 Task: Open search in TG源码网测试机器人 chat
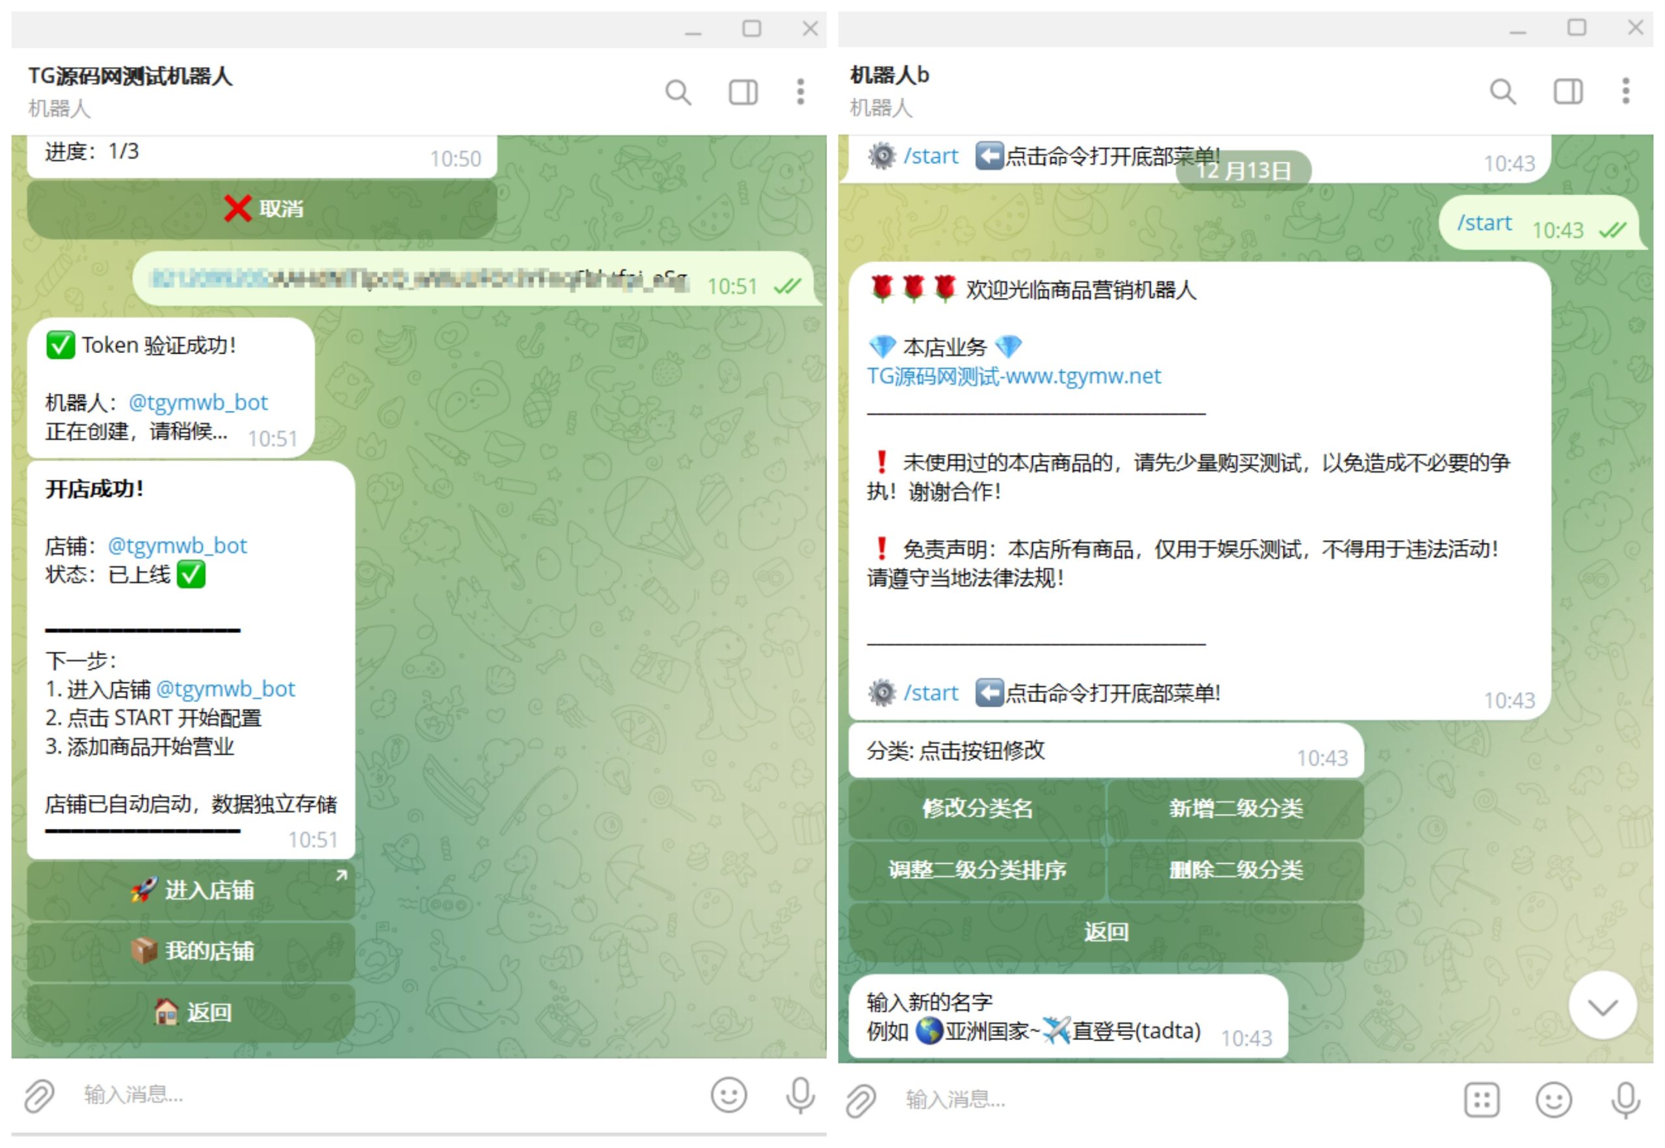point(677,92)
